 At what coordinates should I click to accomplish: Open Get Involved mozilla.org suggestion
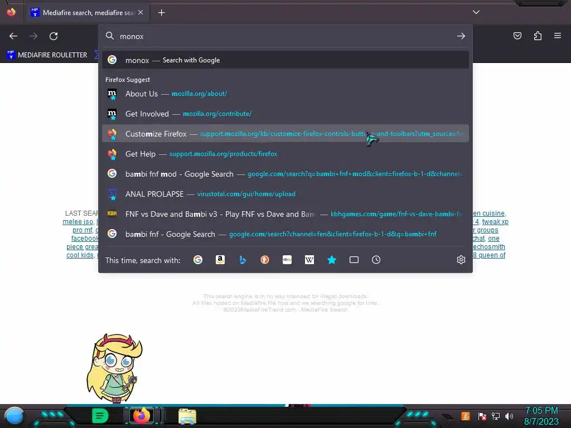[285, 114]
